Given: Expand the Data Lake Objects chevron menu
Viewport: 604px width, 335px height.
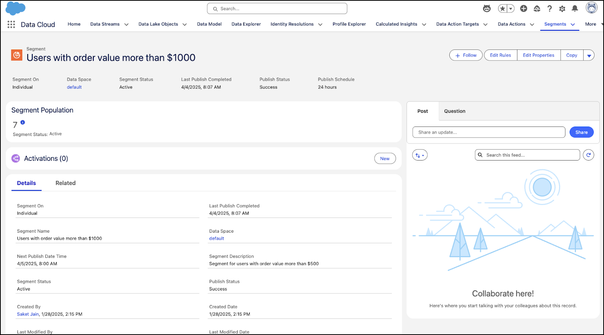Looking at the screenshot, I should [x=185, y=25].
